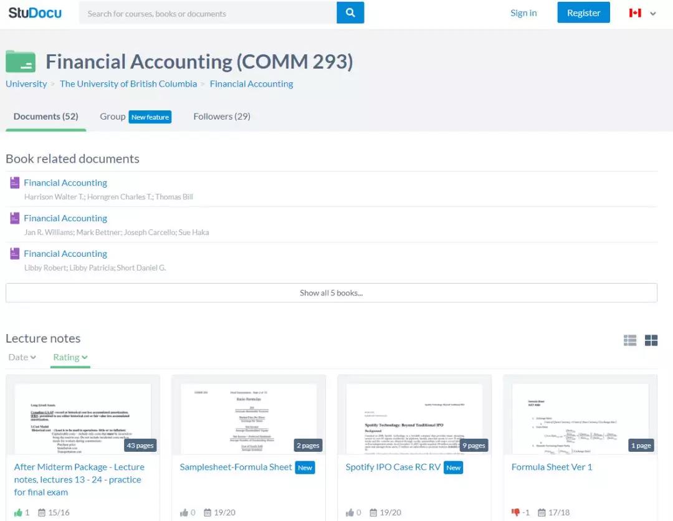Click the Lecture notes section heading
The width and height of the screenshot is (673, 521).
pos(43,338)
